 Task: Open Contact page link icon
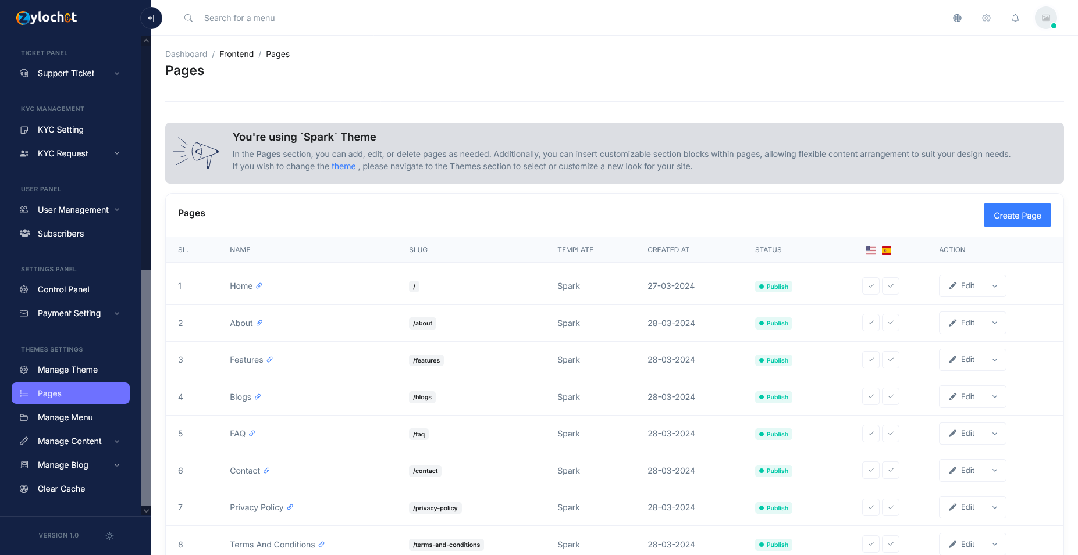[266, 470]
